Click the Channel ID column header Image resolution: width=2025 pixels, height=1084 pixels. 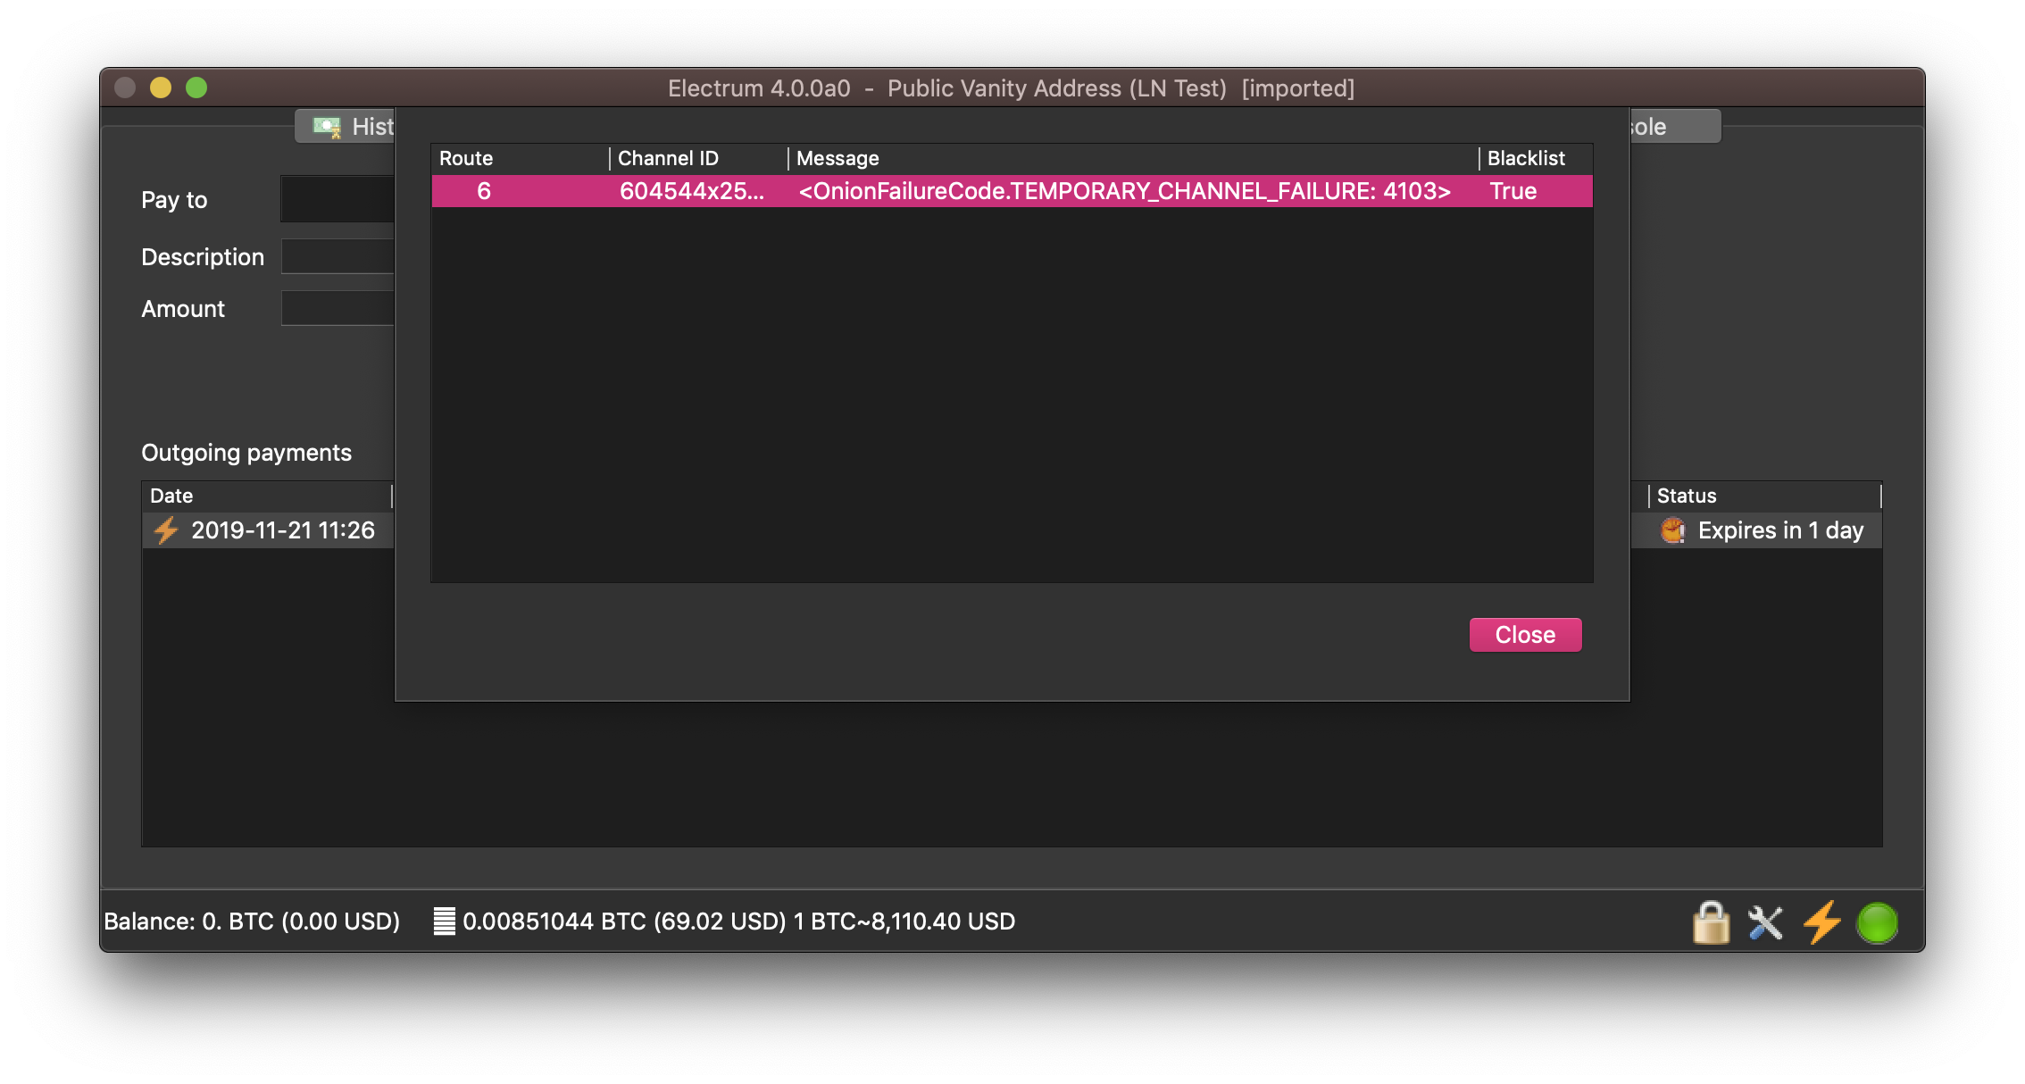668,158
